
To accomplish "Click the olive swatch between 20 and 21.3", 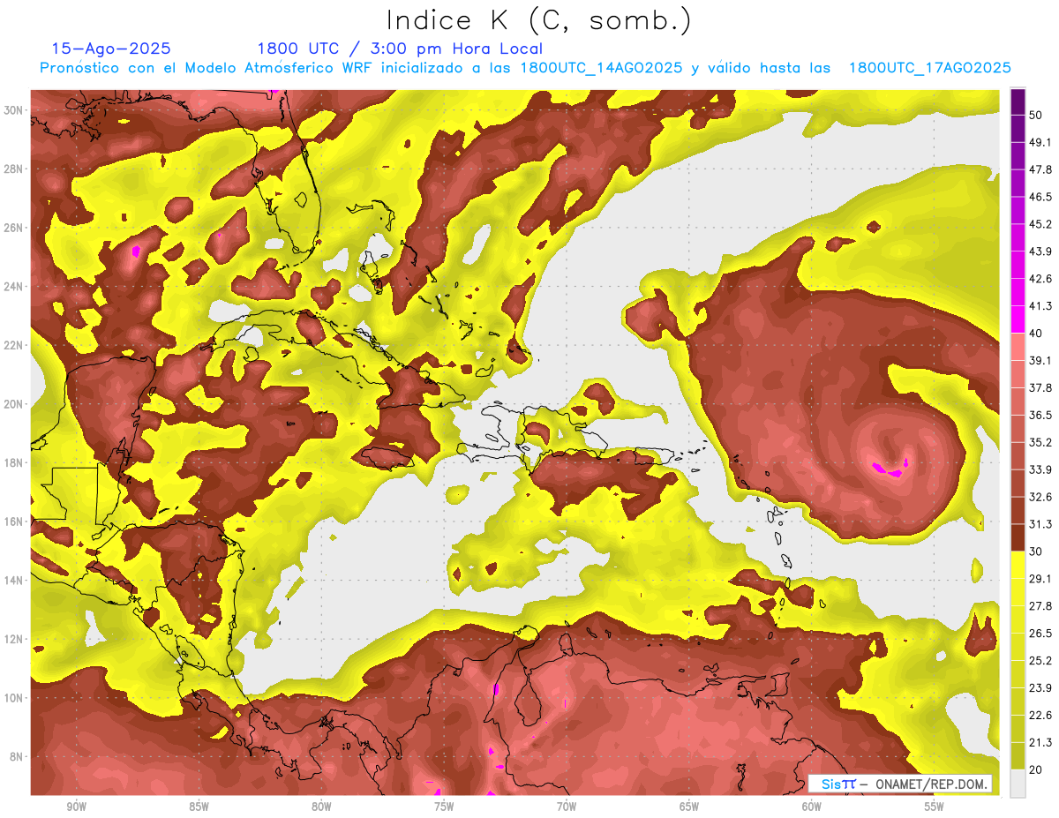I will click(1018, 755).
